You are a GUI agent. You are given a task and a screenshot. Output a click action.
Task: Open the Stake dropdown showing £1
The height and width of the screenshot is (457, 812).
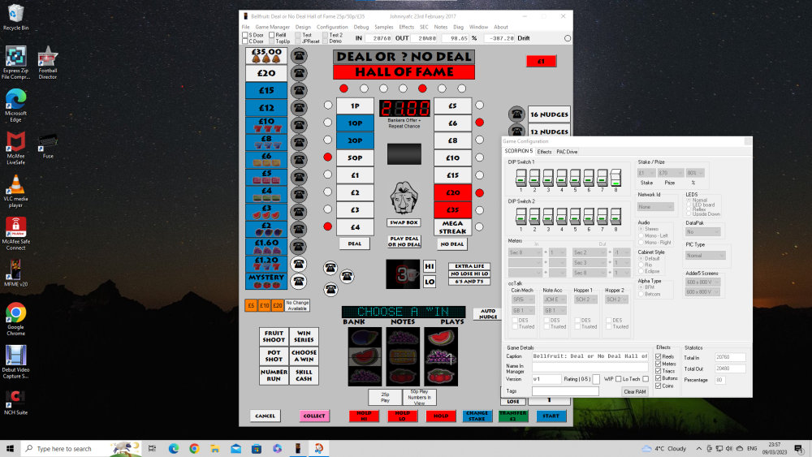pos(646,173)
